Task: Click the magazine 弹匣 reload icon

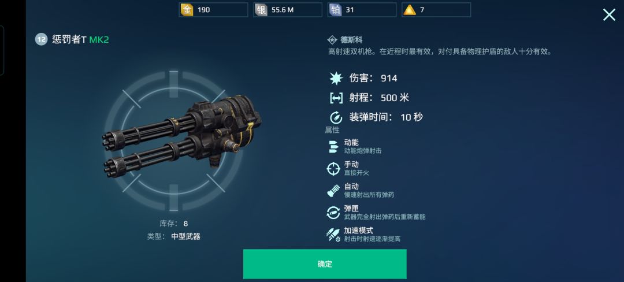Action: pyautogui.click(x=333, y=213)
